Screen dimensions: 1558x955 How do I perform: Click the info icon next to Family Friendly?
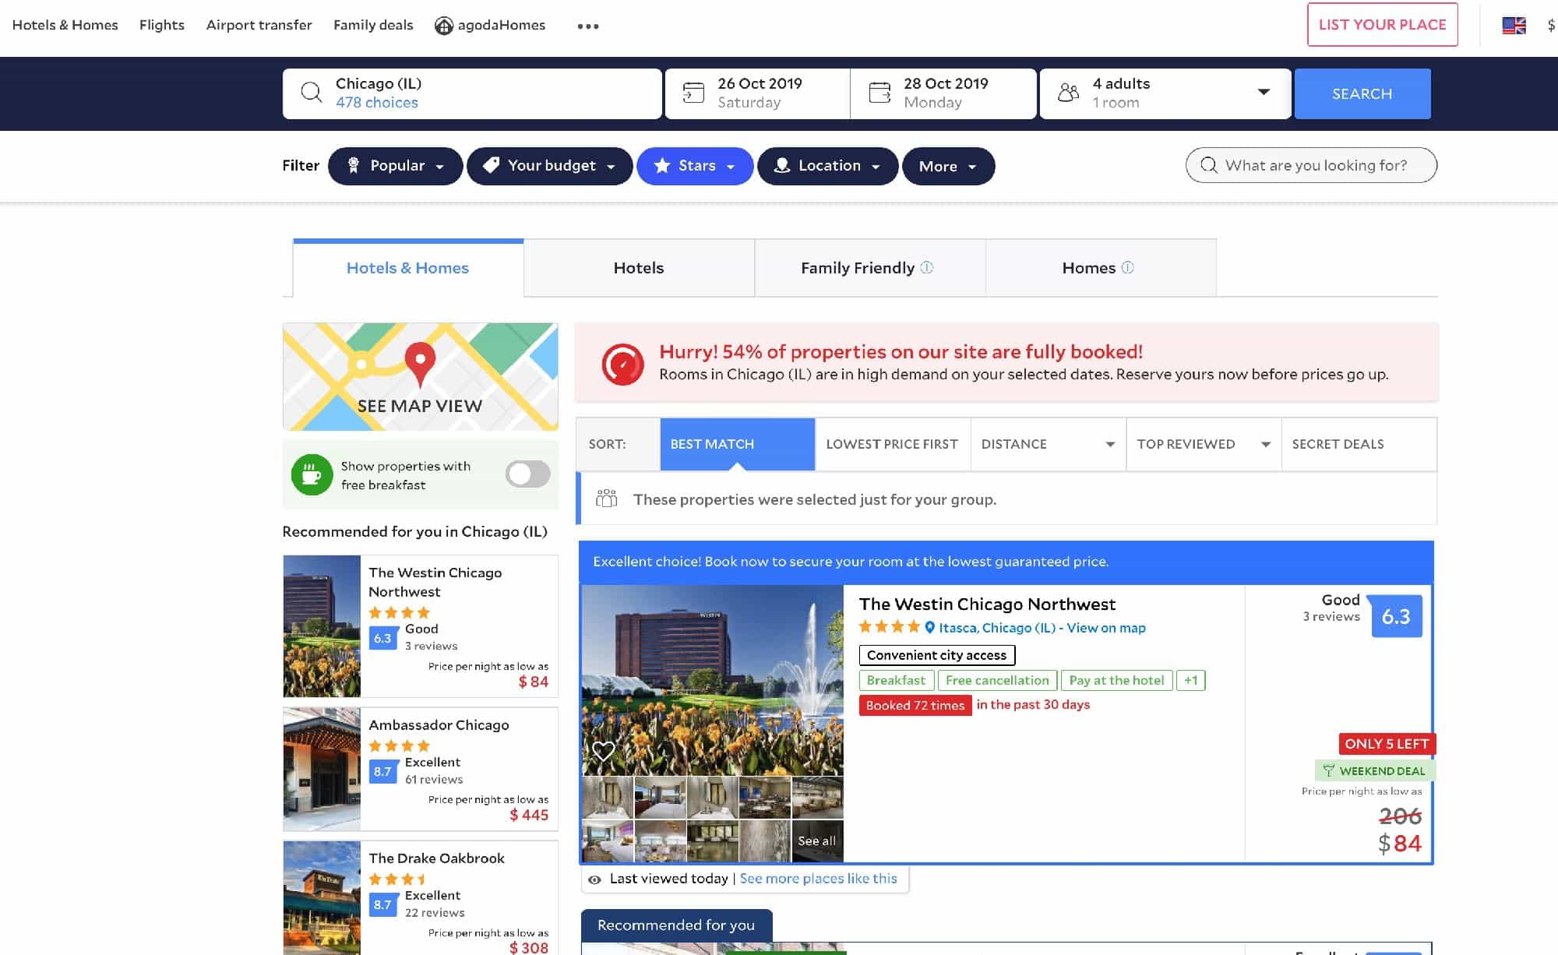(926, 267)
